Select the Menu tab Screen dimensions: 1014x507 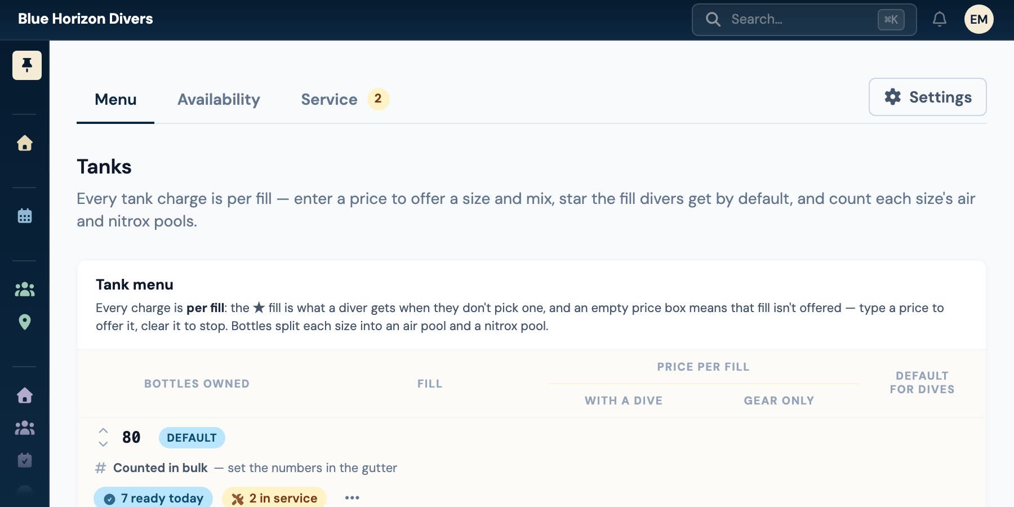click(115, 100)
